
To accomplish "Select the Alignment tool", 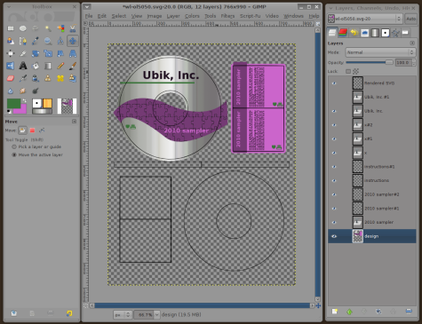I will point(11,53).
